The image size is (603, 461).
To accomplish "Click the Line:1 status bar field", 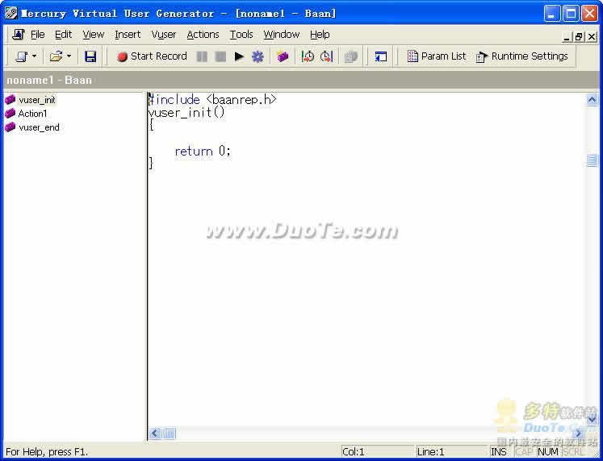I will (452, 452).
